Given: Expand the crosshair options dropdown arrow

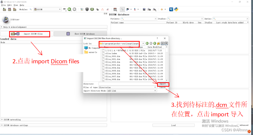Looking at the screenshot, I should 165,10.
